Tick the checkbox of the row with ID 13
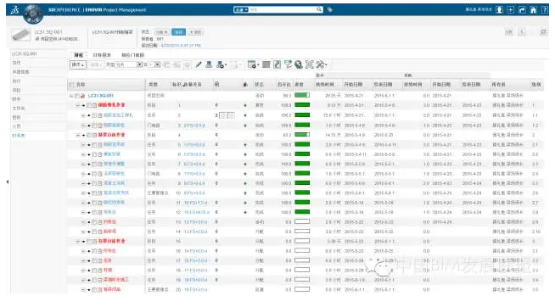Image resolution: width=555 pixels, height=307 pixels. [94, 222]
